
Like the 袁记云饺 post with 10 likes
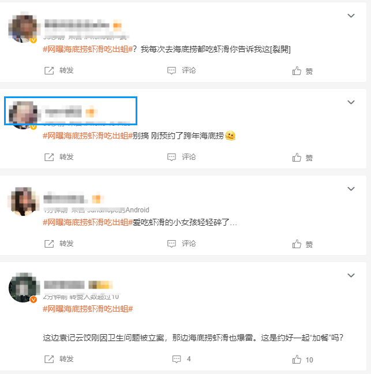click(302, 360)
